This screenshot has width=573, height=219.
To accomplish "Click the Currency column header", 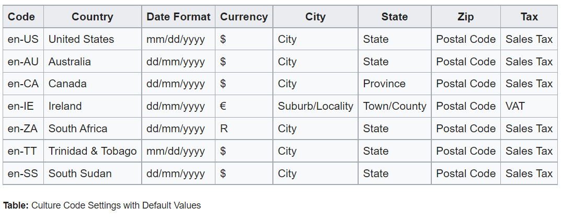I will pyautogui.click(x=244, y=17).
